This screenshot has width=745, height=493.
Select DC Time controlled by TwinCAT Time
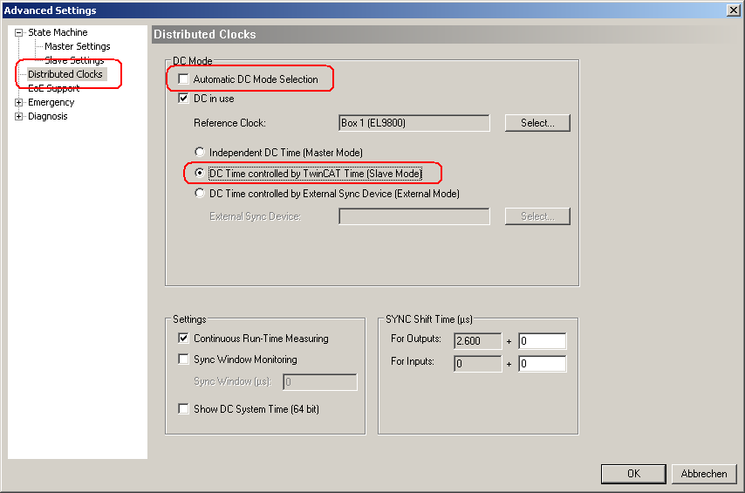[x=201, y=174]
